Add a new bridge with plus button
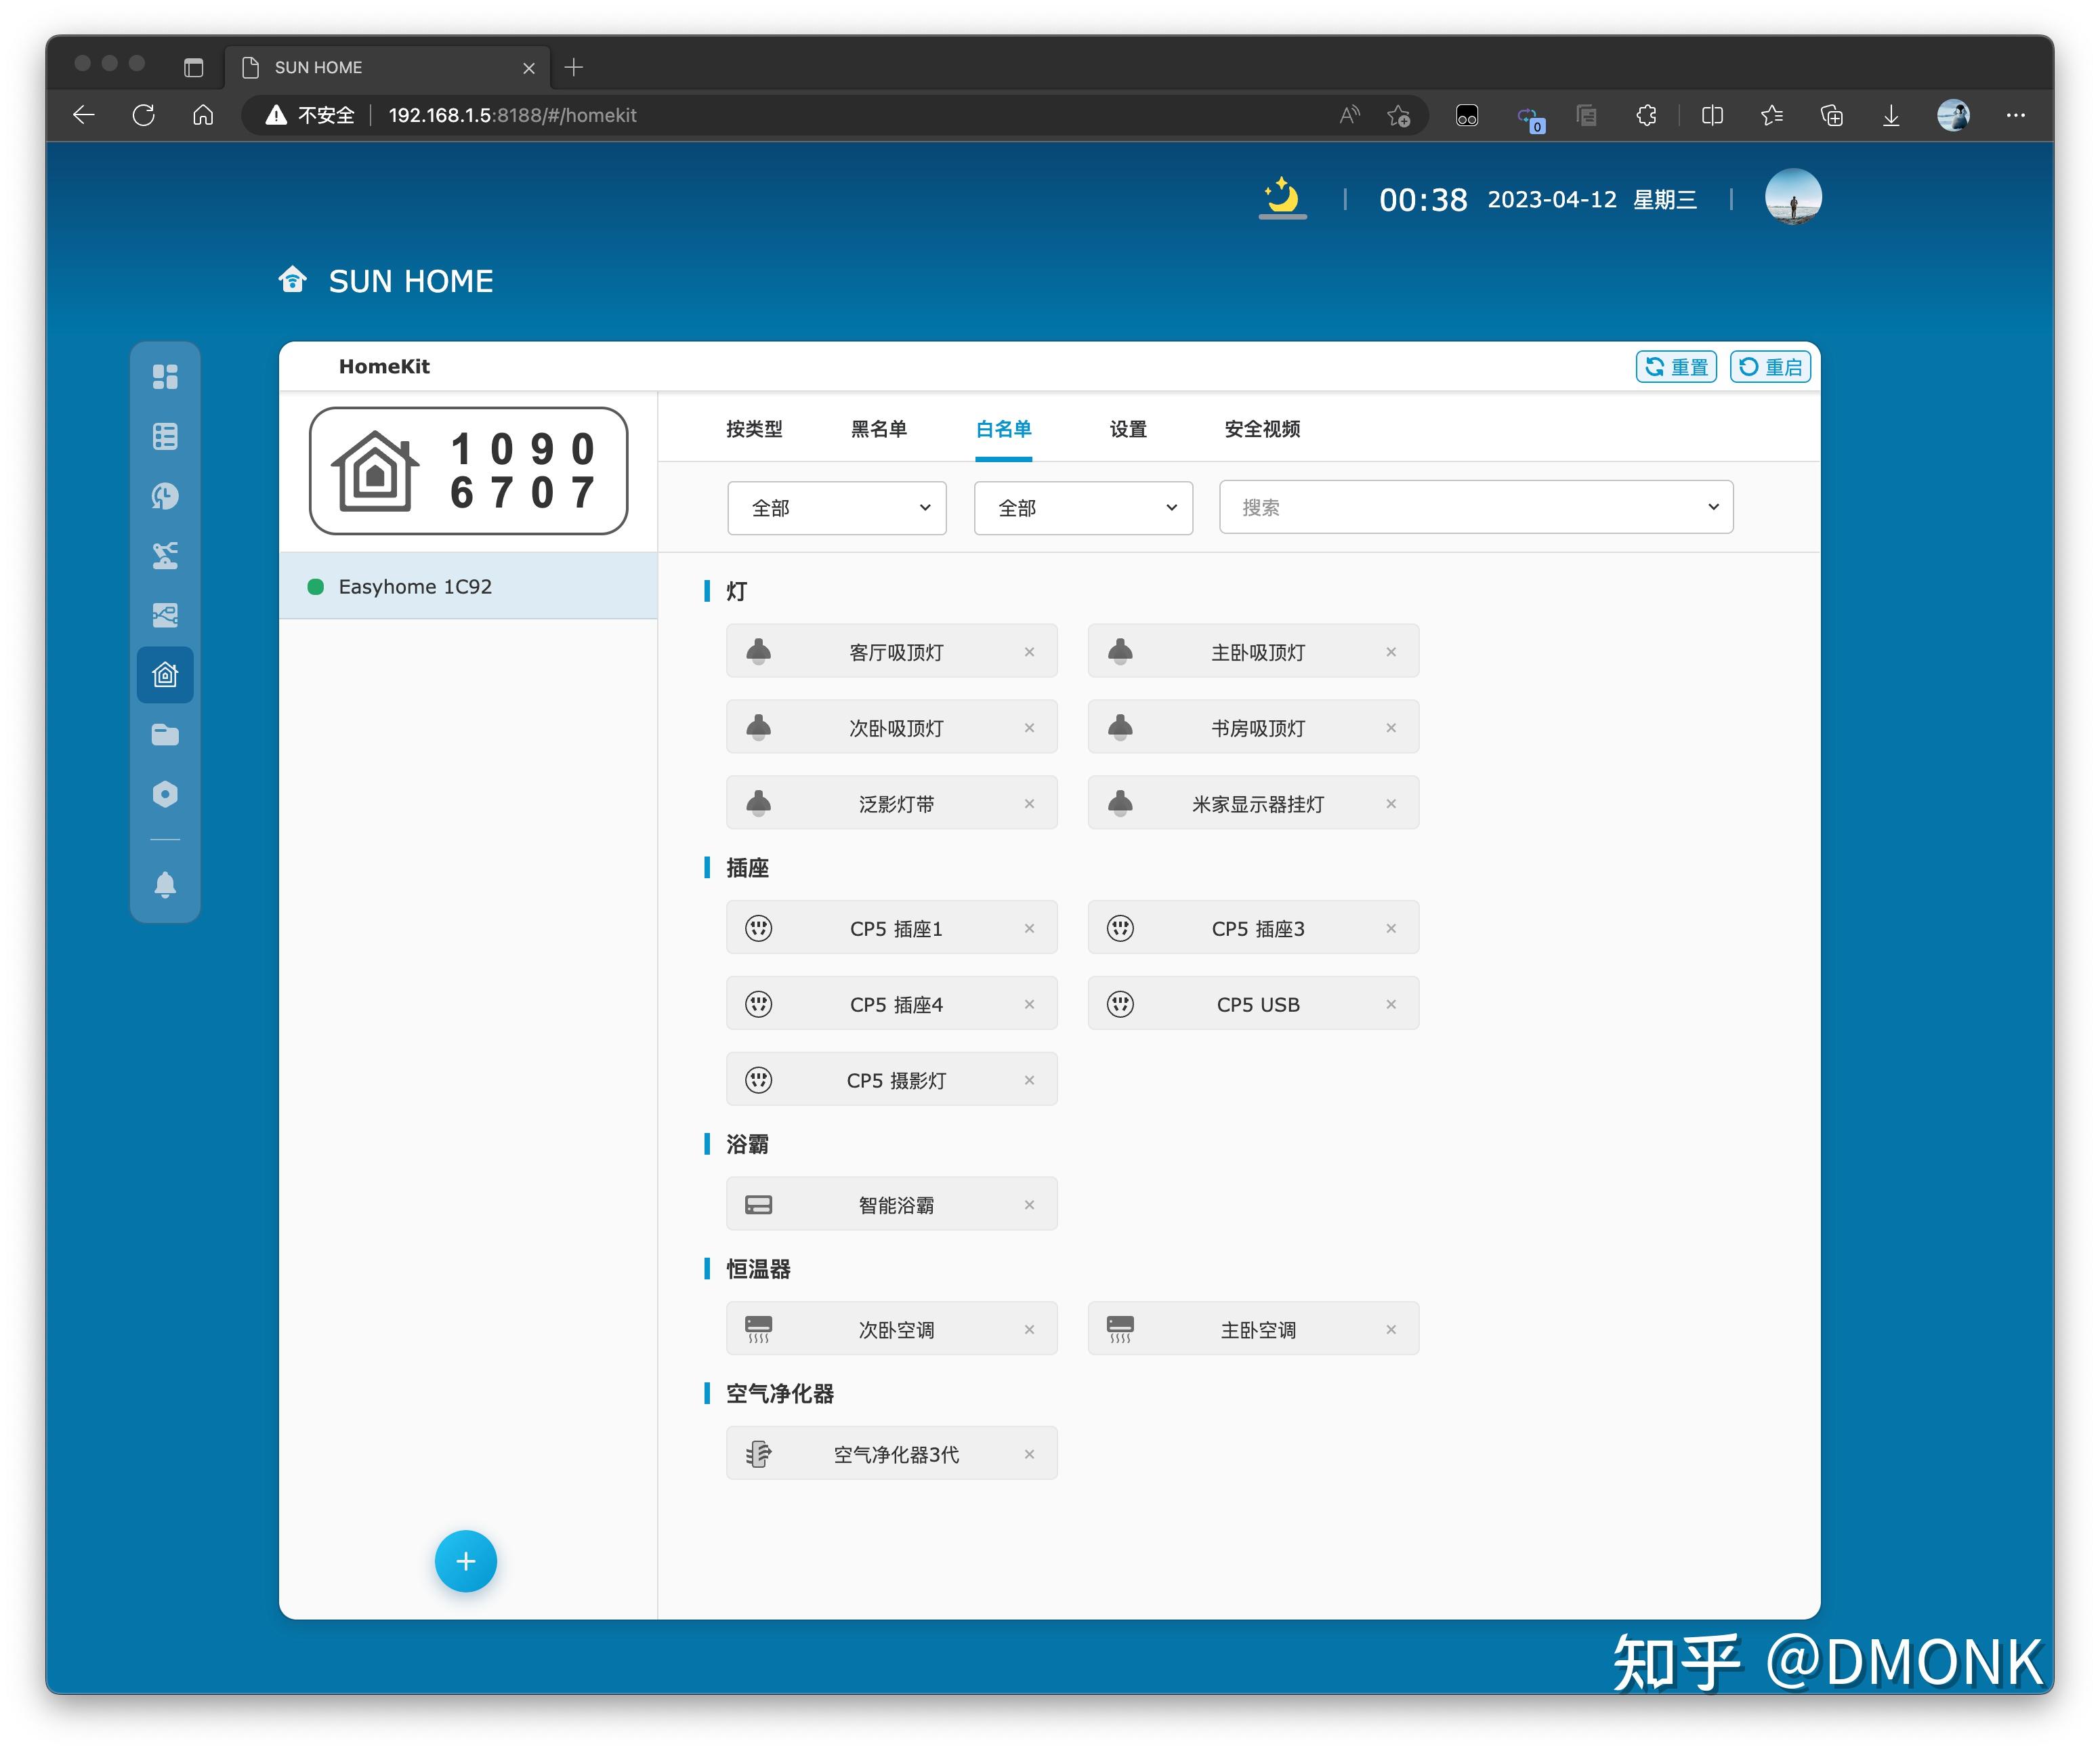This screenshot has height=1751, width=2100. pyautogui.click(x=465, y=1561)
